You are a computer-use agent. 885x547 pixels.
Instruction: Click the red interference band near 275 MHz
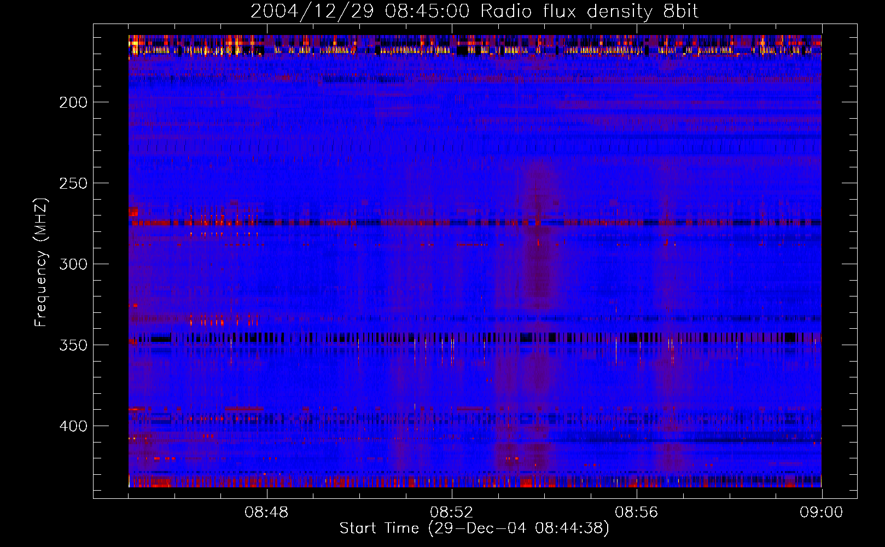tap(475, 223)
